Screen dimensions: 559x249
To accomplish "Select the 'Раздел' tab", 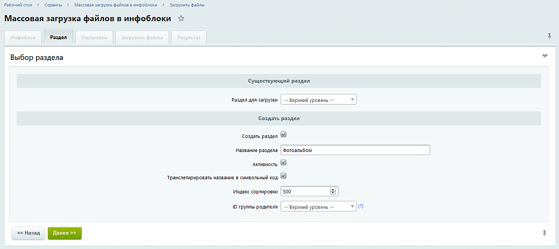I will coord(58,38).
